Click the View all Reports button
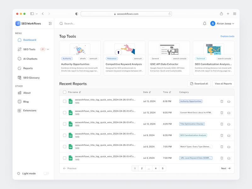 (223, 83)
